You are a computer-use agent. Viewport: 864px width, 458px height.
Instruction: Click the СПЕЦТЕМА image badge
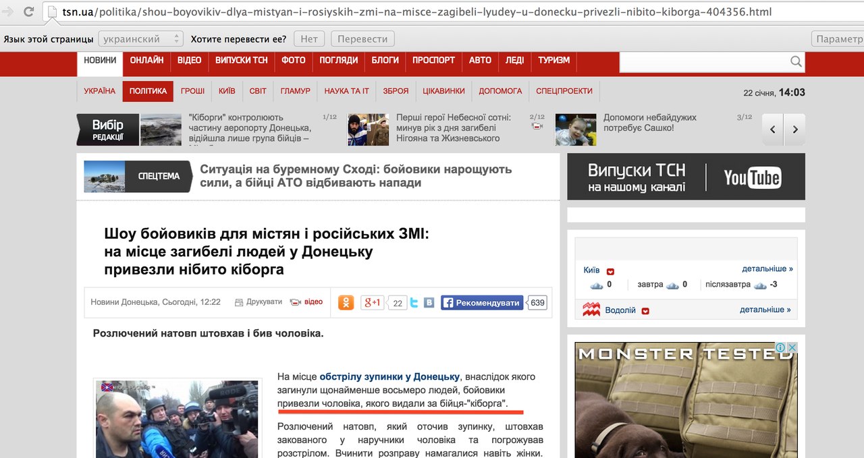pyautogui.click(x=137, y=176)
